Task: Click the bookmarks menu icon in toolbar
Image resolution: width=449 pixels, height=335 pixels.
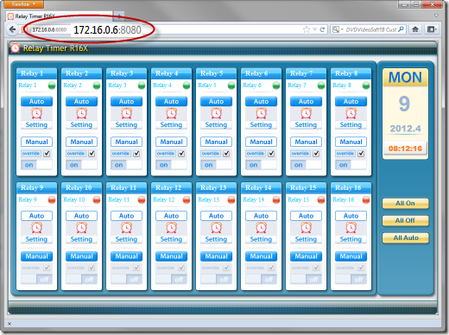Action: pyautogui.click(x=432, y=29)
